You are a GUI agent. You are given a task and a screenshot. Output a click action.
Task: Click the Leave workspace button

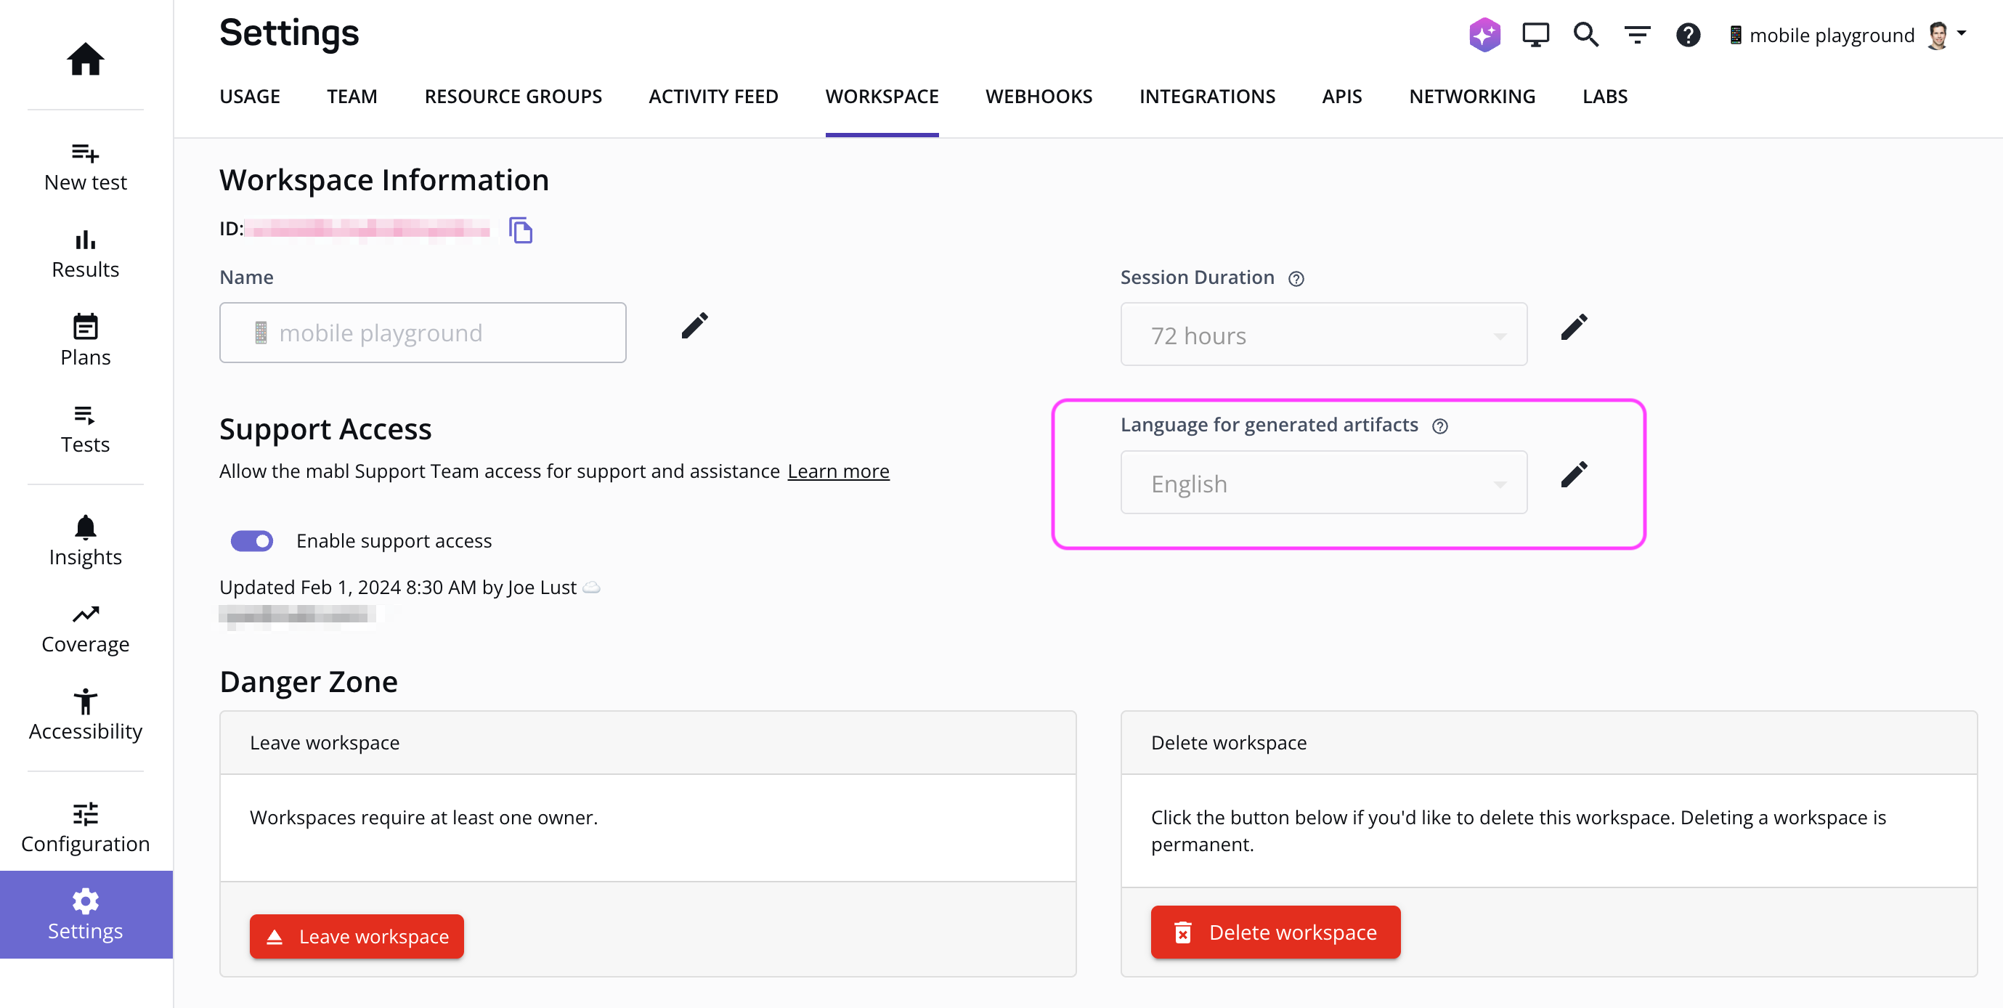pyautogui.click(x=356, y=935)
